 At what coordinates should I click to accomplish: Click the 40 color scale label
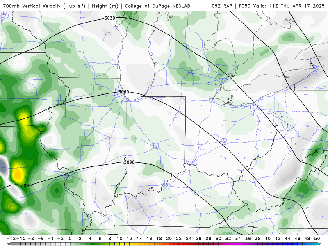(268, 239)
